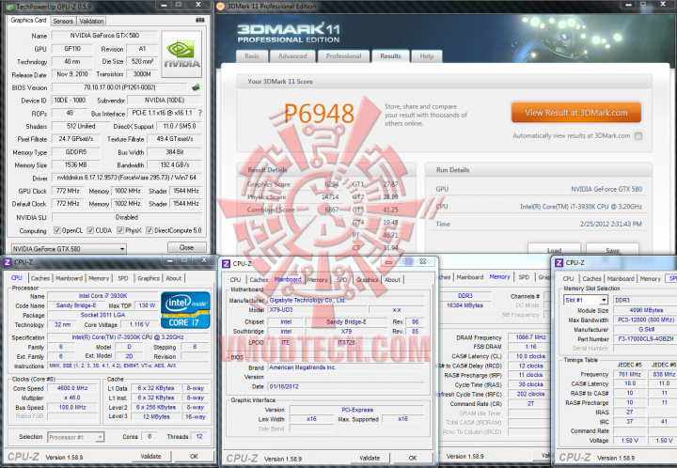The height and width of the screenshot is (468, 677).
Task: Select the GPU-Z Graphics Card tab
Action: pyautogui.click(x=28, y=20)
